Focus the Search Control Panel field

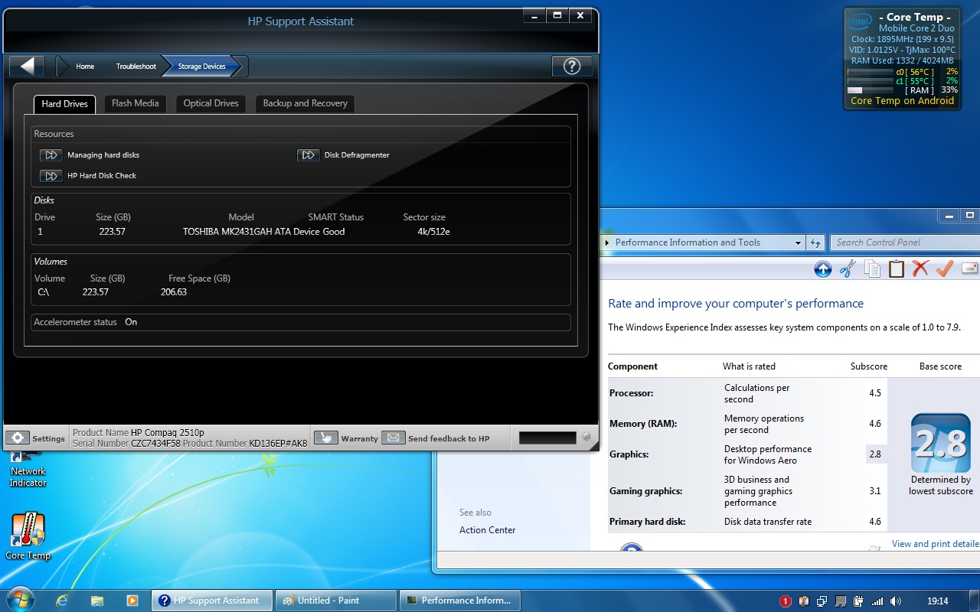click(905, 243)
